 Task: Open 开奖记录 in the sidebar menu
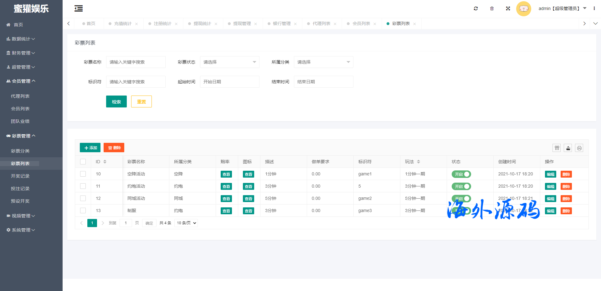pyautogui.click(x=20, y=176)
